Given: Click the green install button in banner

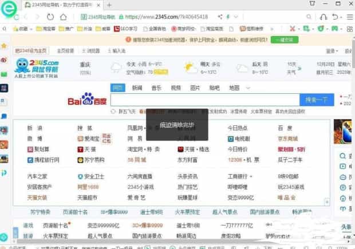Looking at the screenshot, I should (x=285, y=39).
